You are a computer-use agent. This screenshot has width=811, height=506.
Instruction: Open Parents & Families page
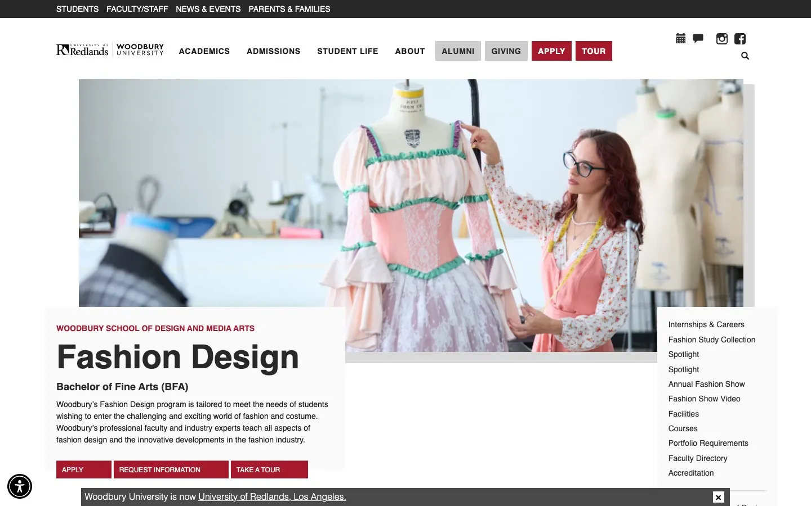[289, 9]
